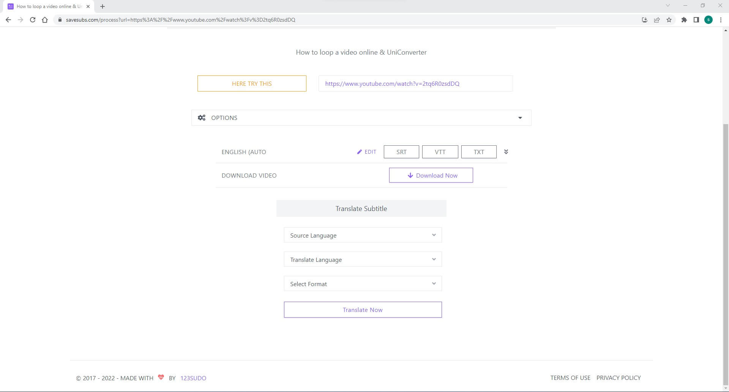Focus the YouTube URL input field
Image resolution: width=729 pixels, height=392 pixels.
coord(416,83)
